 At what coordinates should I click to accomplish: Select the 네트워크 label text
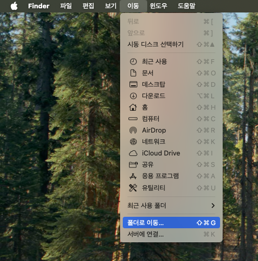coord(153,141)
